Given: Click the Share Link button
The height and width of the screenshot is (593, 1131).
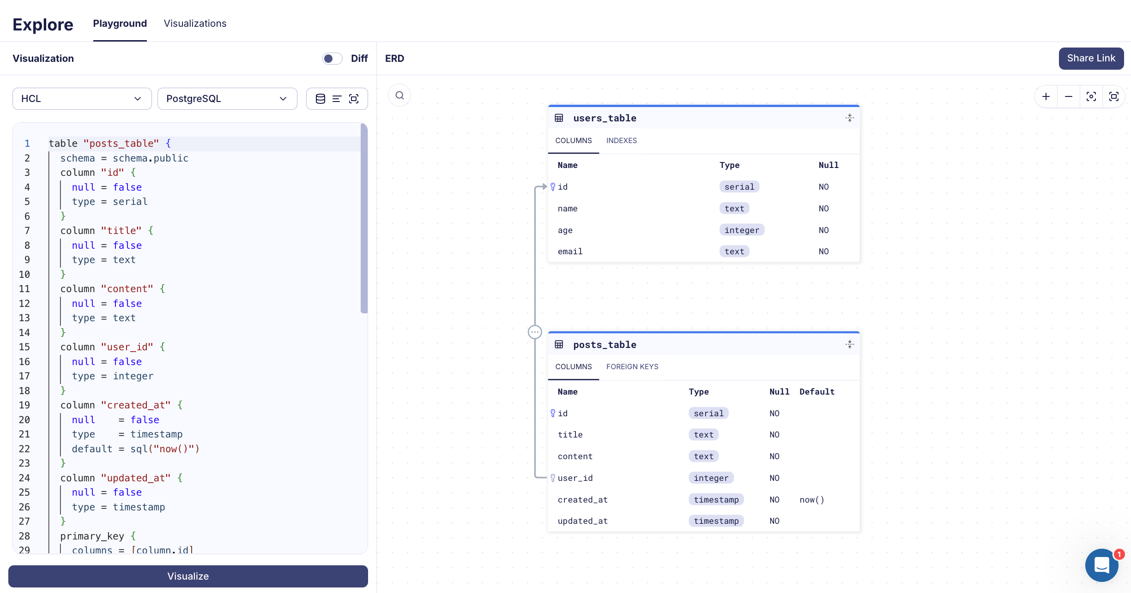Looking at the screenshot, I should 1091,58.
